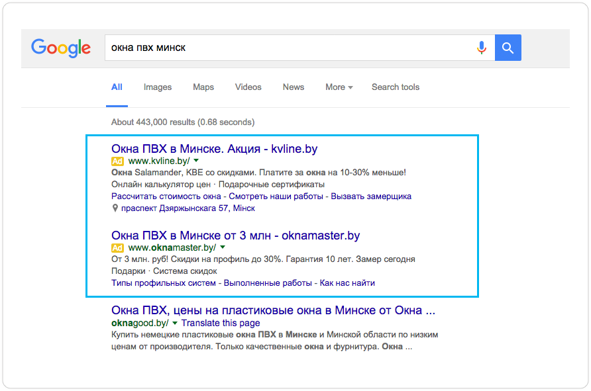Activate voice search microphone icon

tap(481, 48)
